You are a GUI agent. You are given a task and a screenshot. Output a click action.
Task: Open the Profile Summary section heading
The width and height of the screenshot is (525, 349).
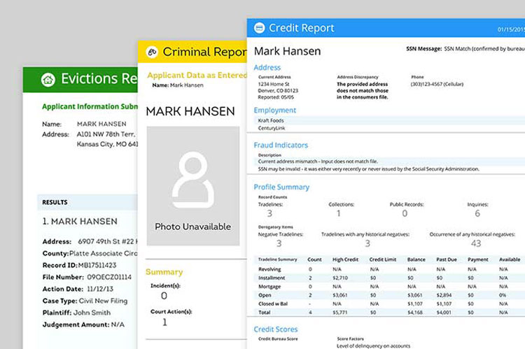pyautogui.click(x=281, y=187)
